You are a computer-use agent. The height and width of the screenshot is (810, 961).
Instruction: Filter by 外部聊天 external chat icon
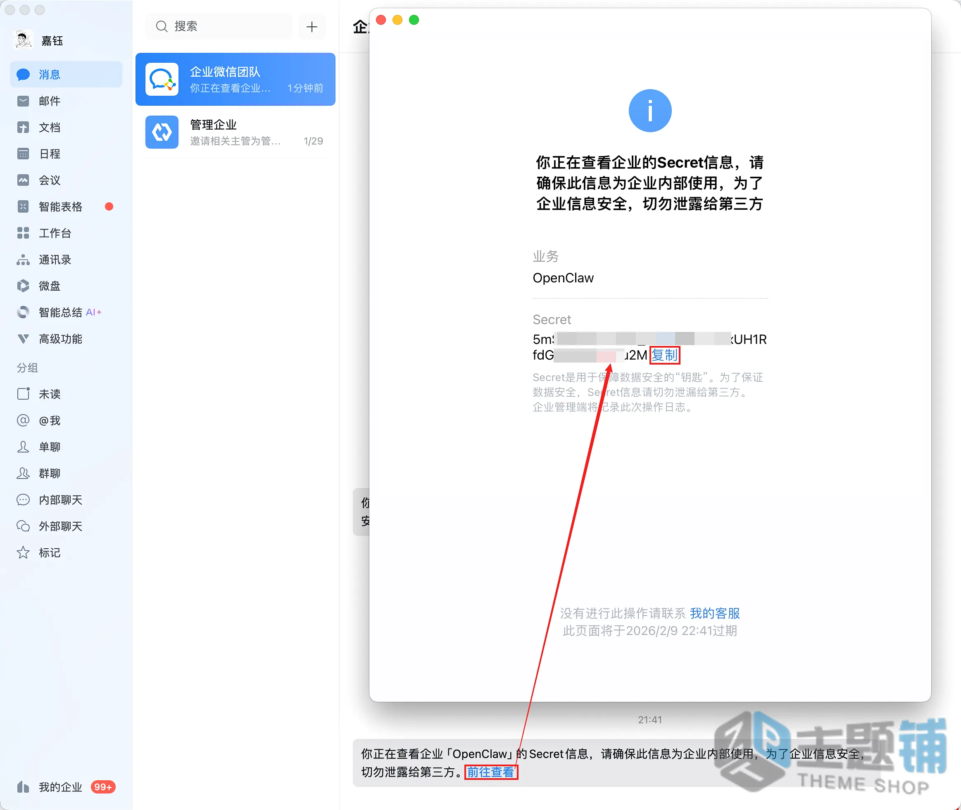(23, 526)
